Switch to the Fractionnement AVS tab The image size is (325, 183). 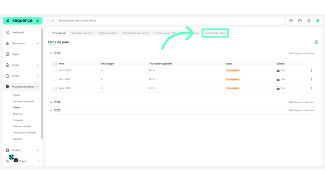pos(165,33)
